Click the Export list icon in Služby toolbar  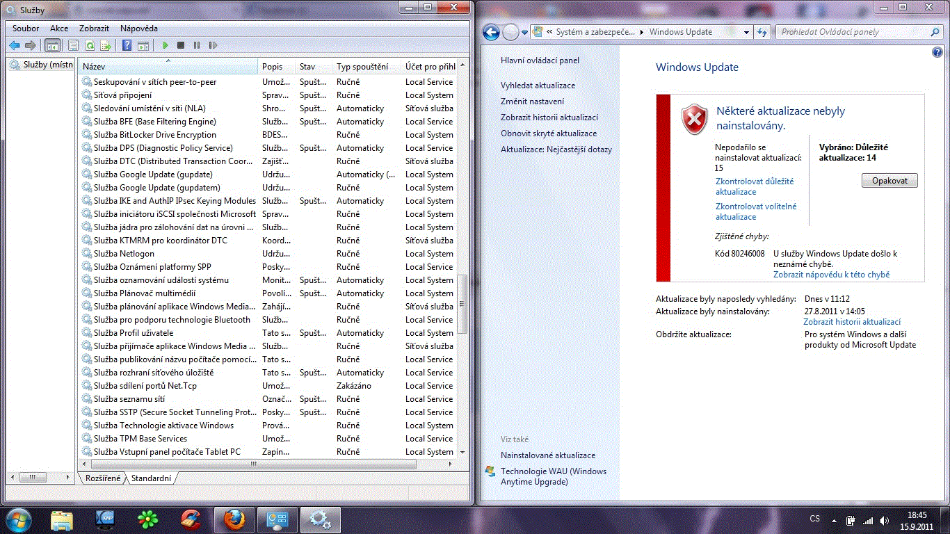coord(106,45)
